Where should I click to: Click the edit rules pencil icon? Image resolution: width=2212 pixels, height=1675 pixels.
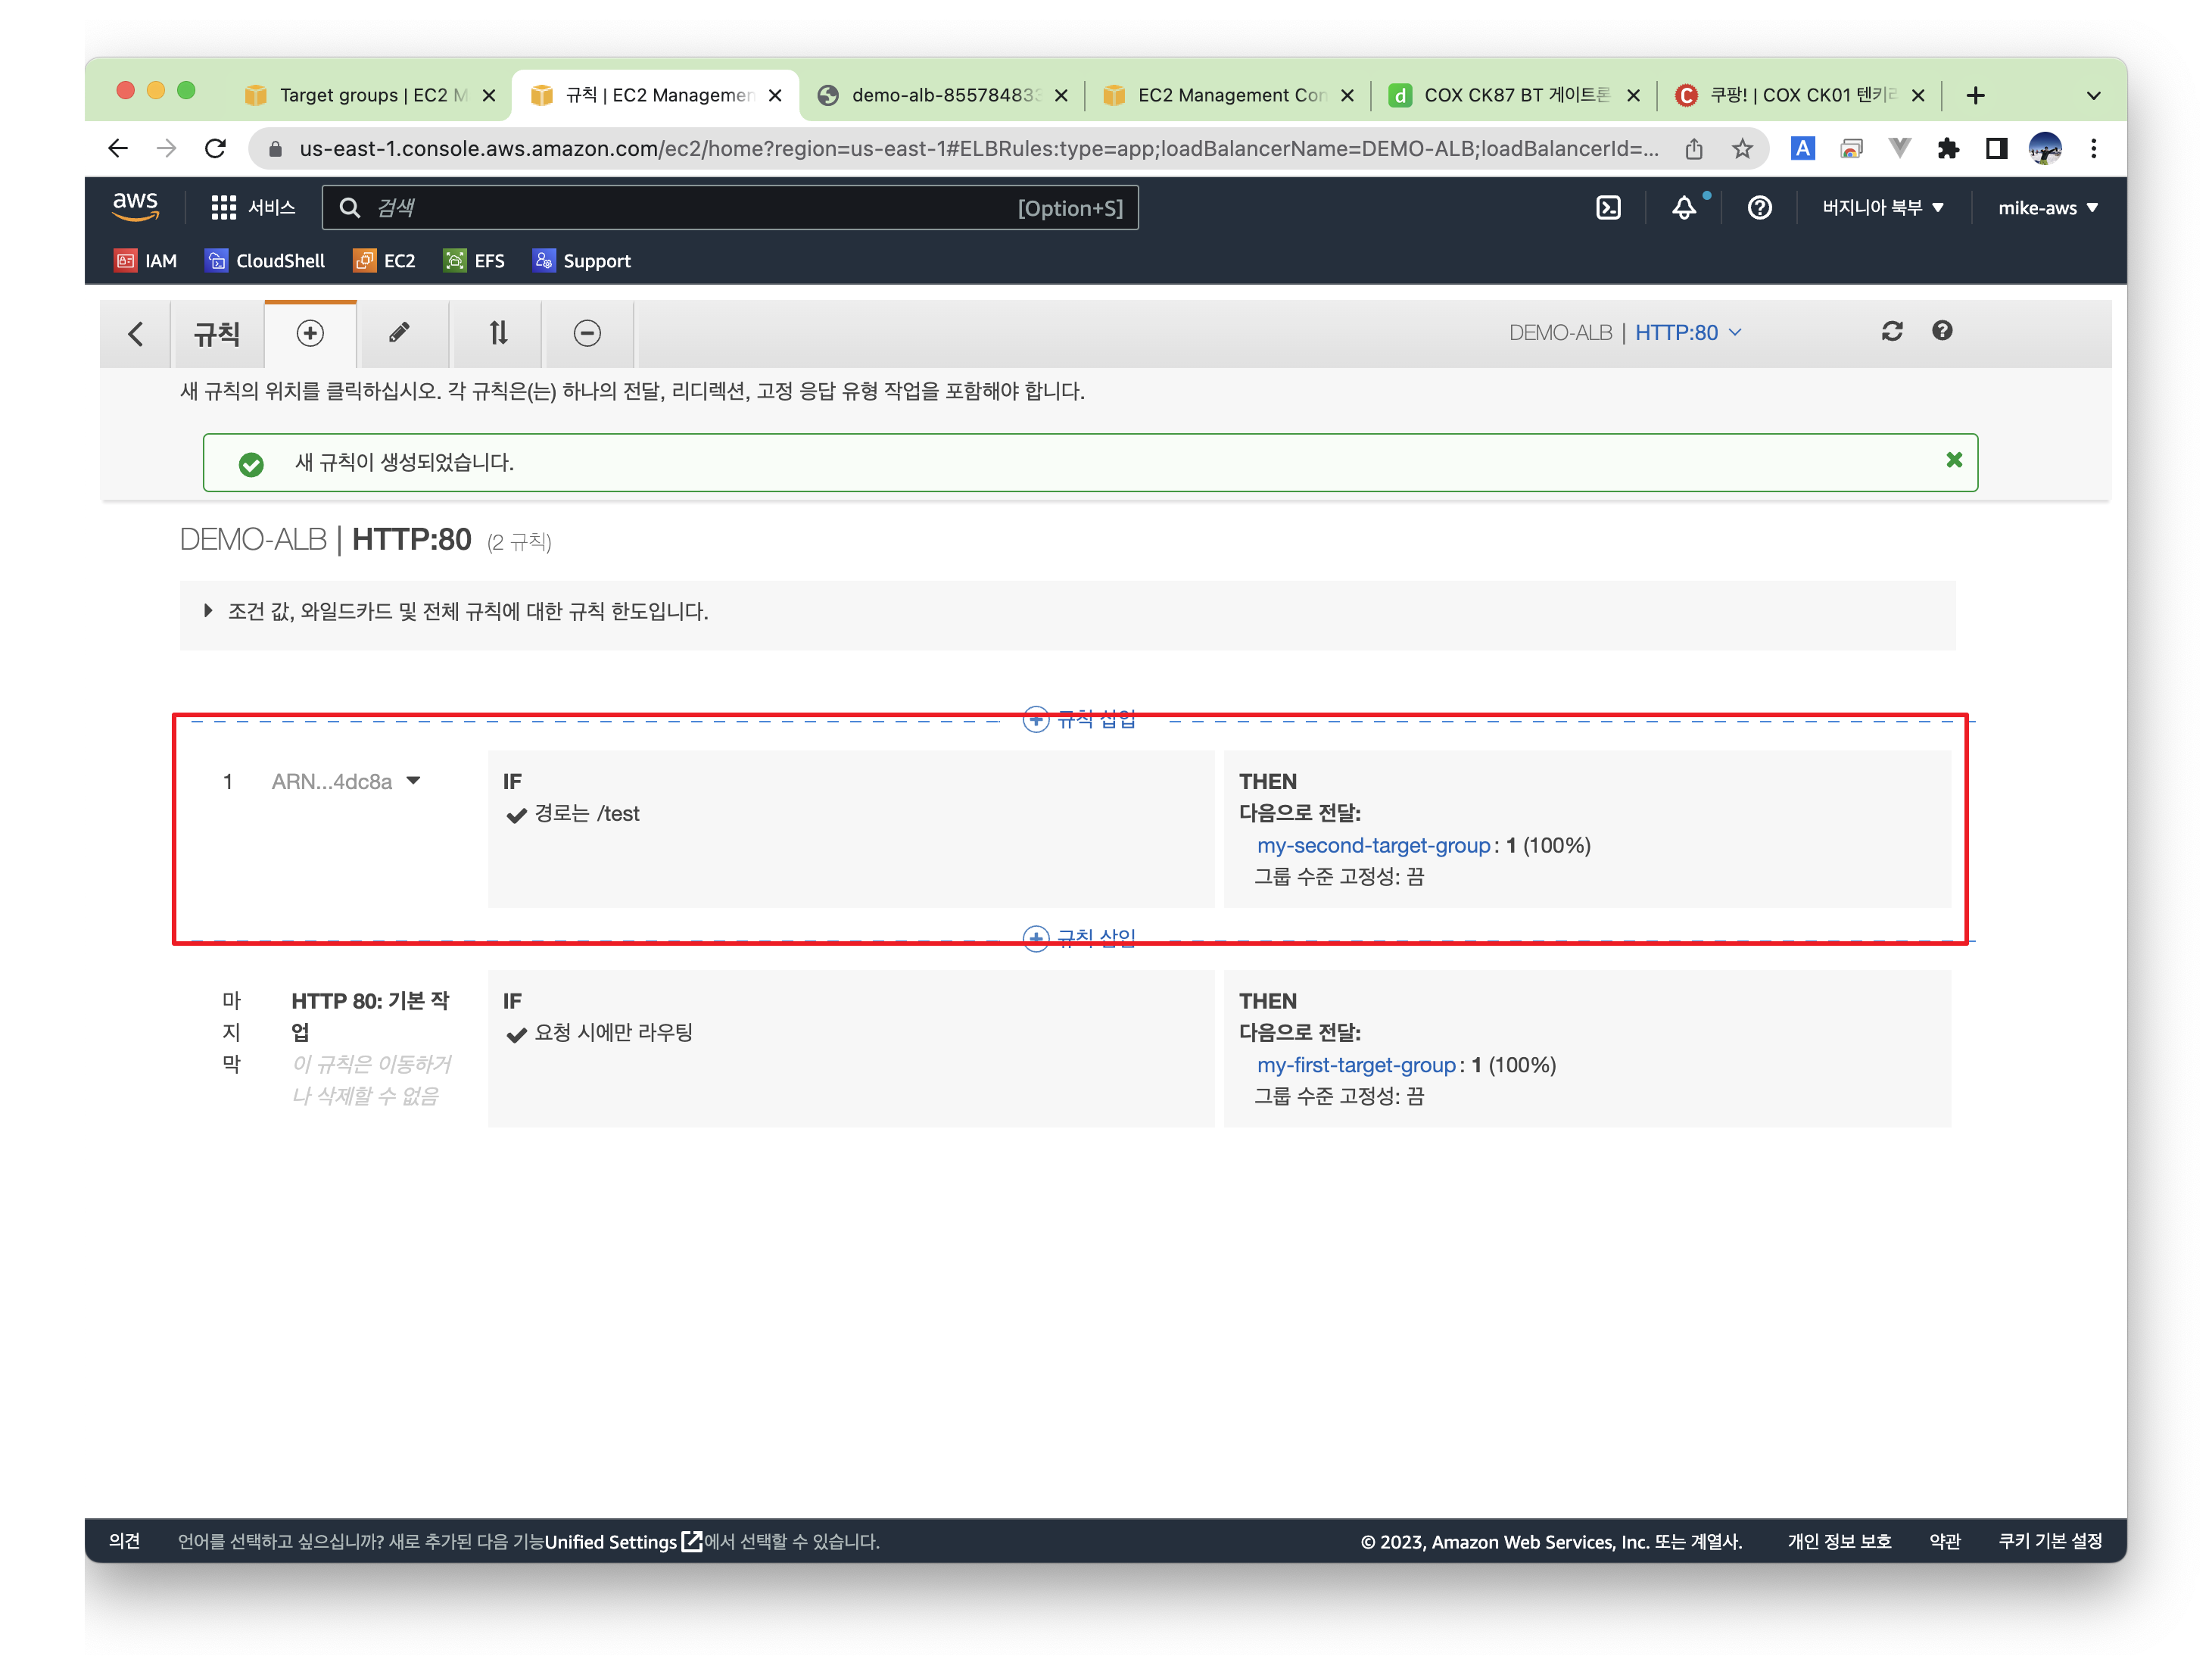click(x=399, y=333)
